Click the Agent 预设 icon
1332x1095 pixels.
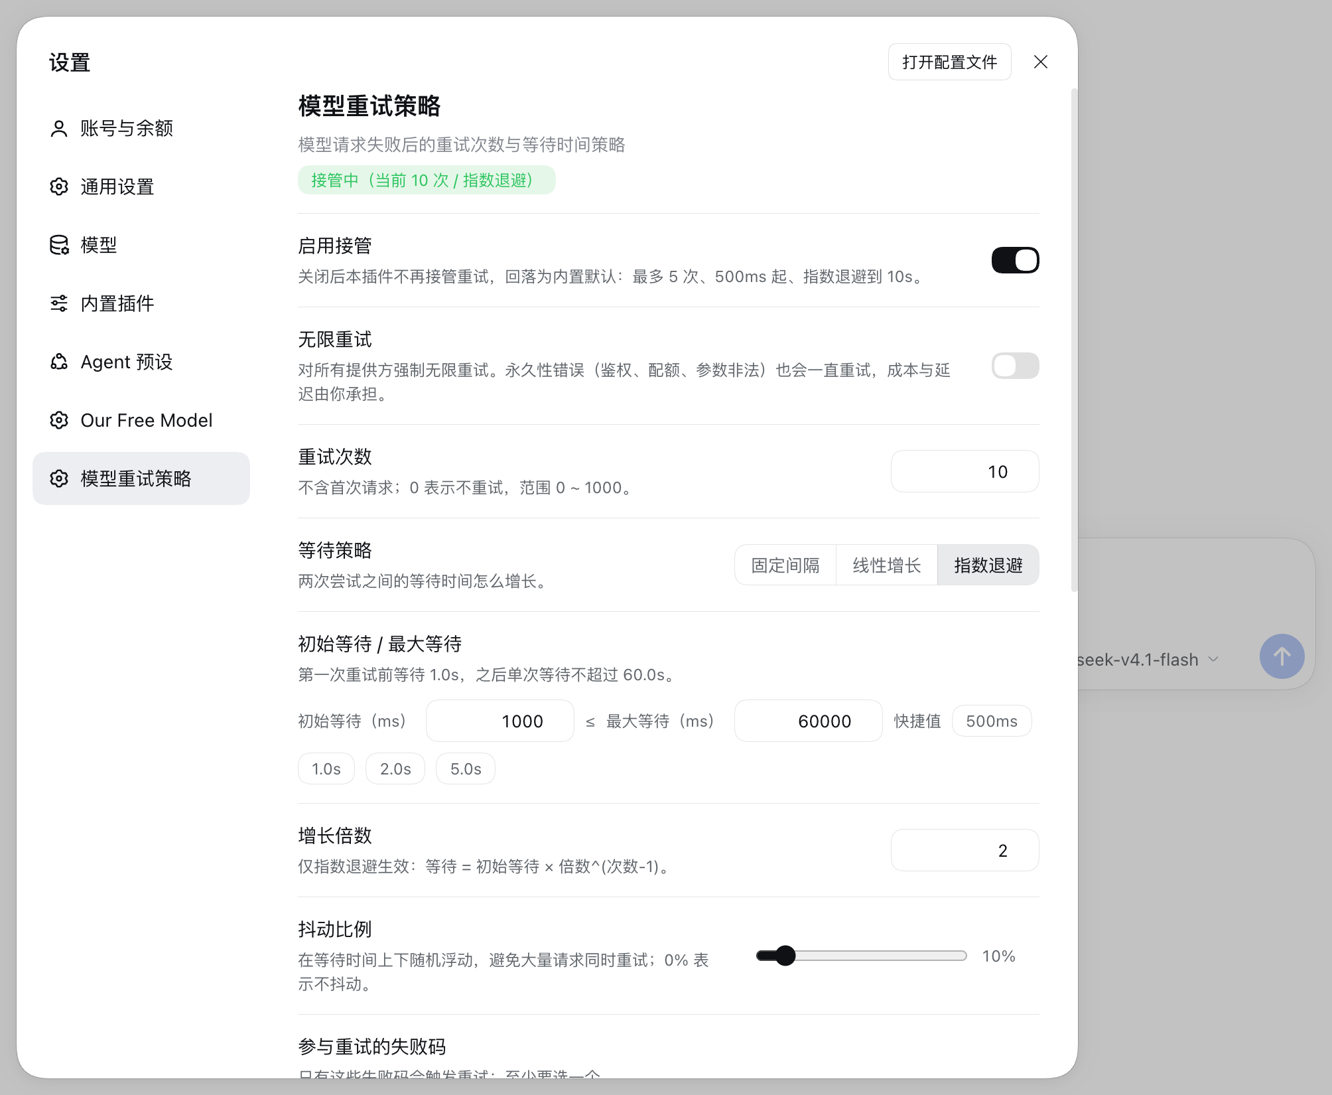tap(59, 362)
